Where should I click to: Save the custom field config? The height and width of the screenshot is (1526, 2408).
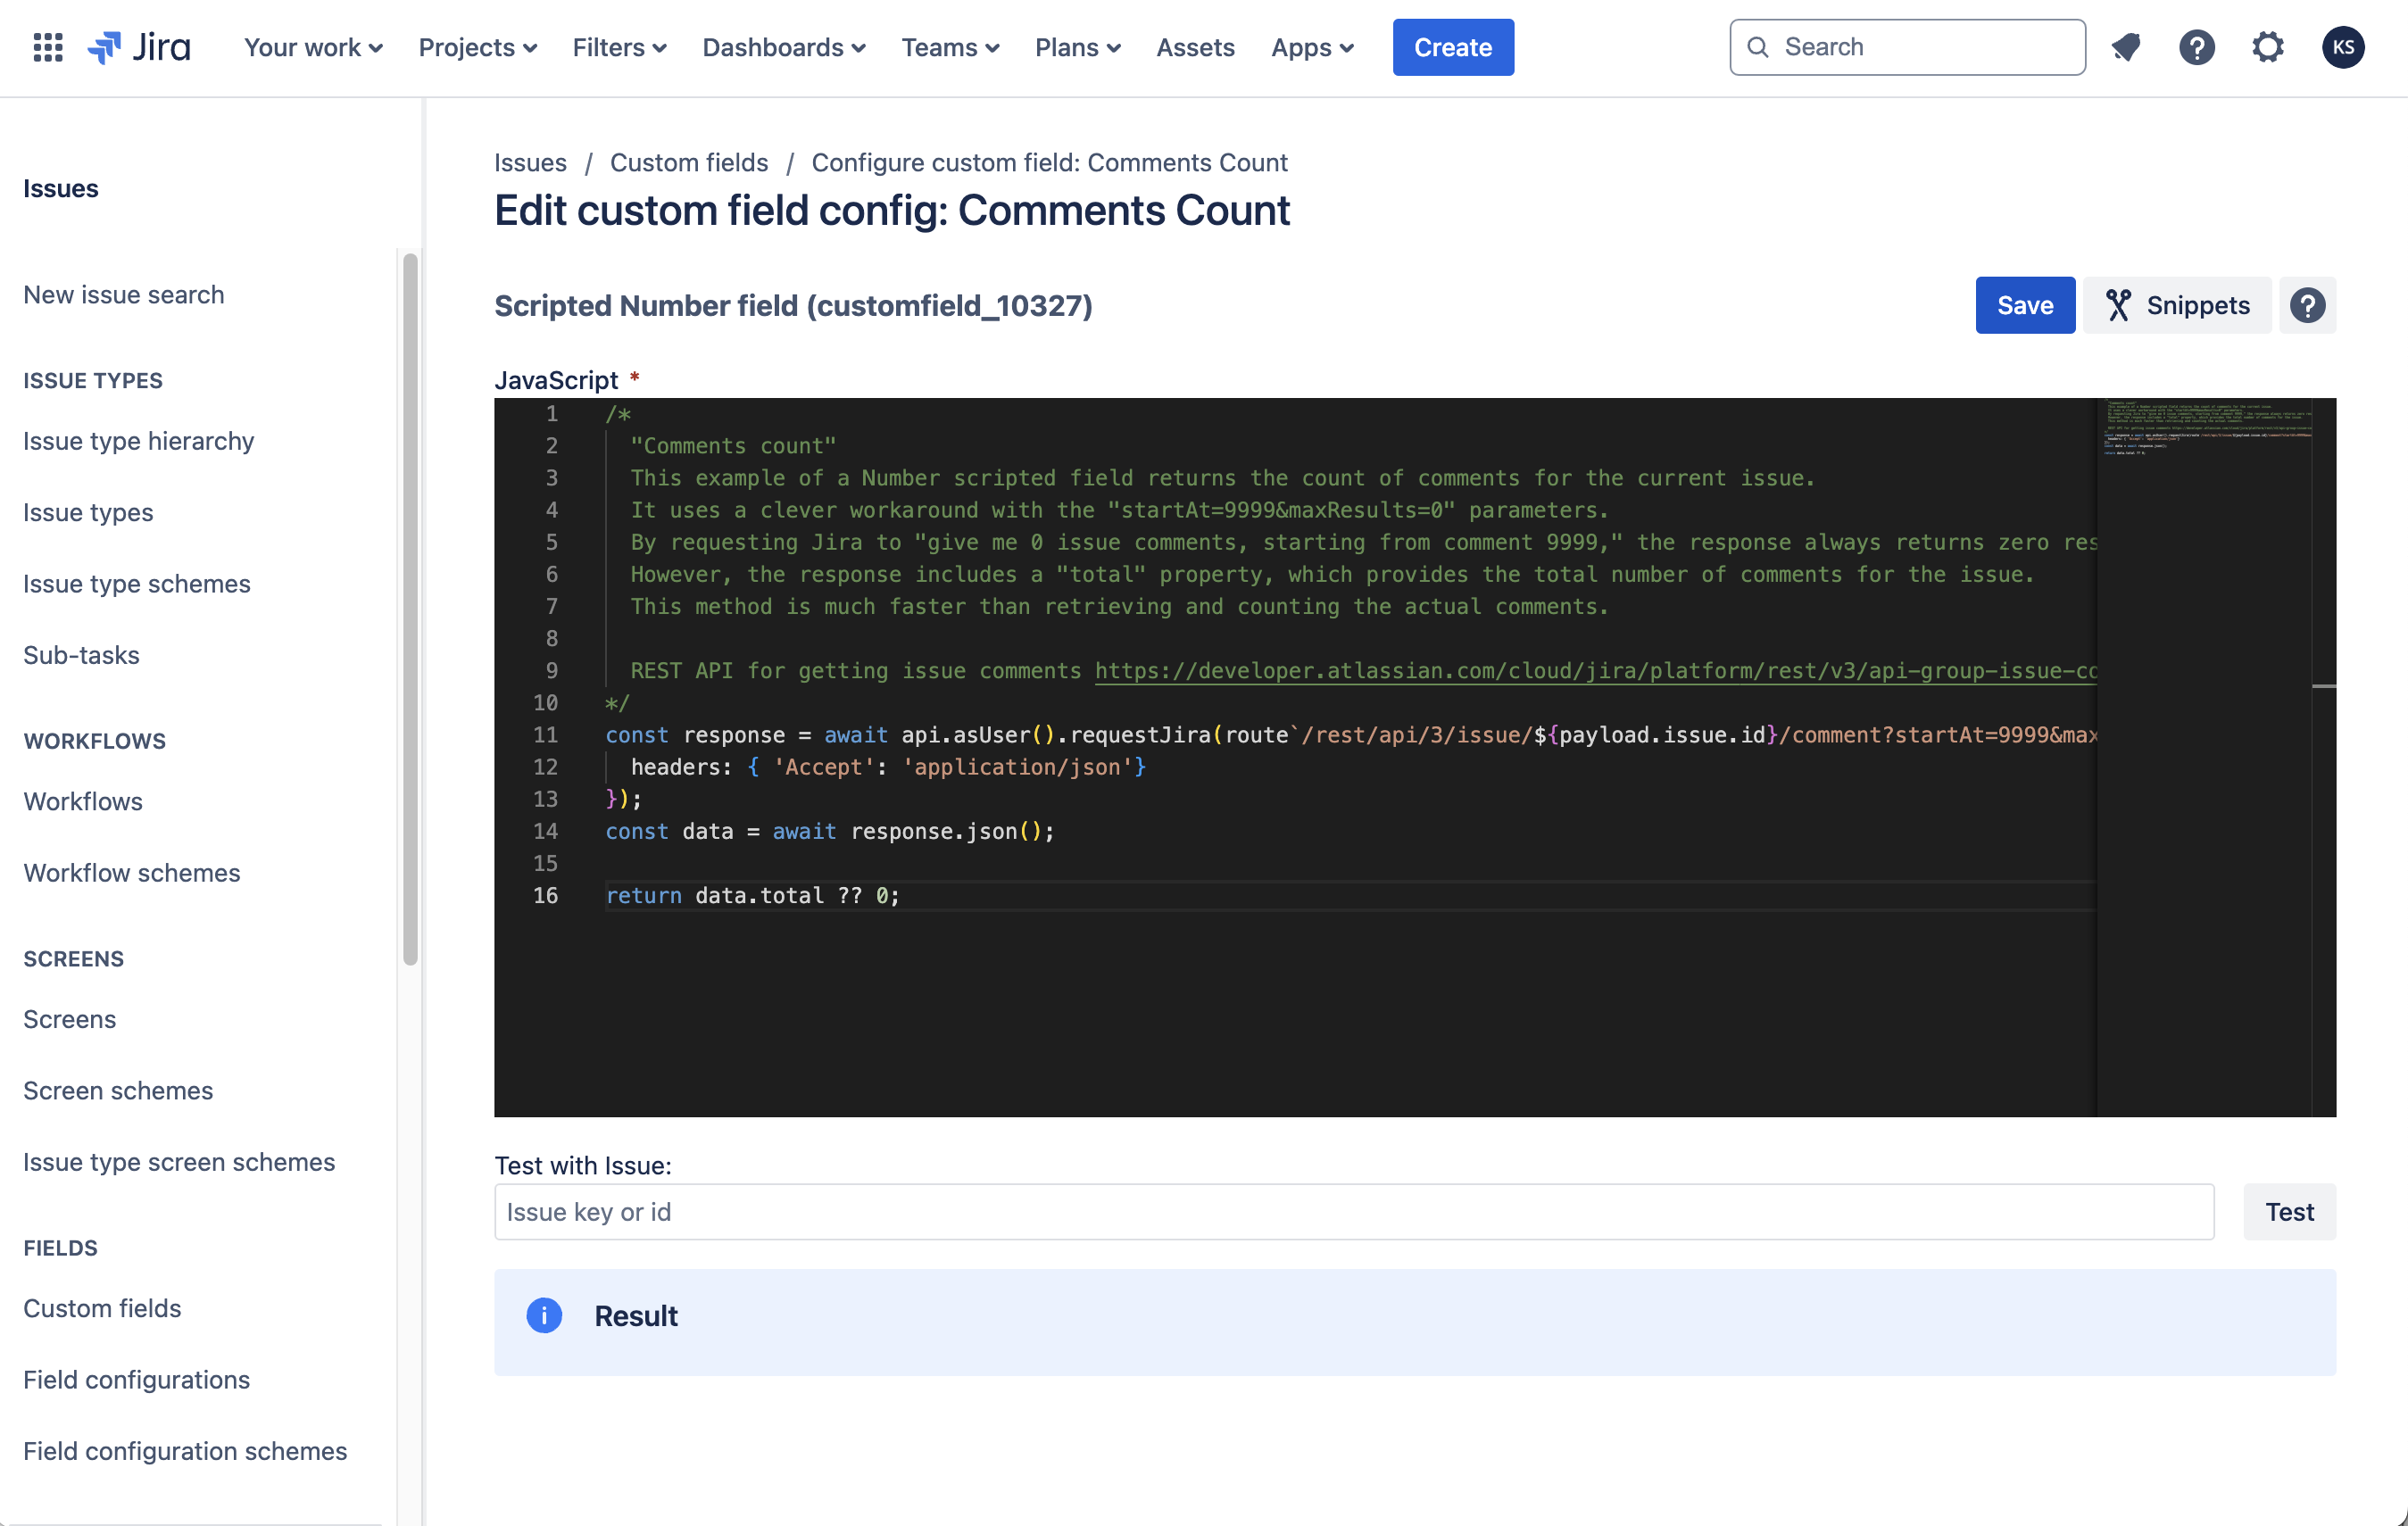click(2024, 305)
